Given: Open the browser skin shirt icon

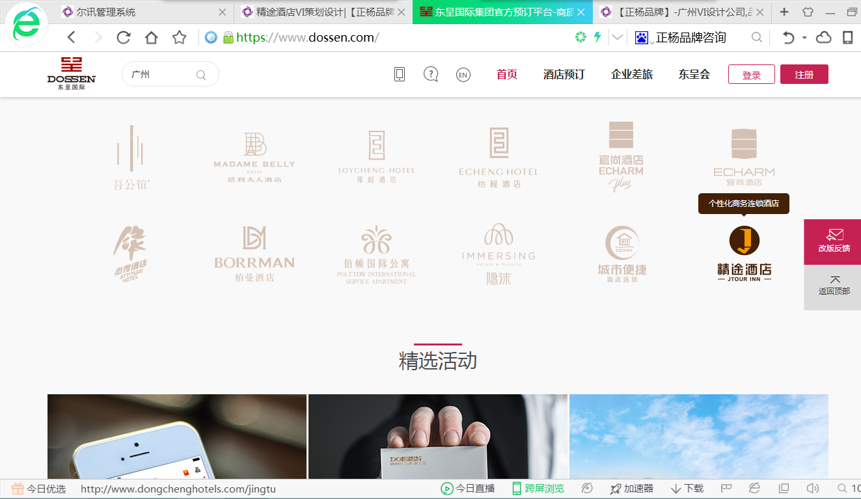Looking at the screenshot, I should pyautogui.click(x=808, y=12).
